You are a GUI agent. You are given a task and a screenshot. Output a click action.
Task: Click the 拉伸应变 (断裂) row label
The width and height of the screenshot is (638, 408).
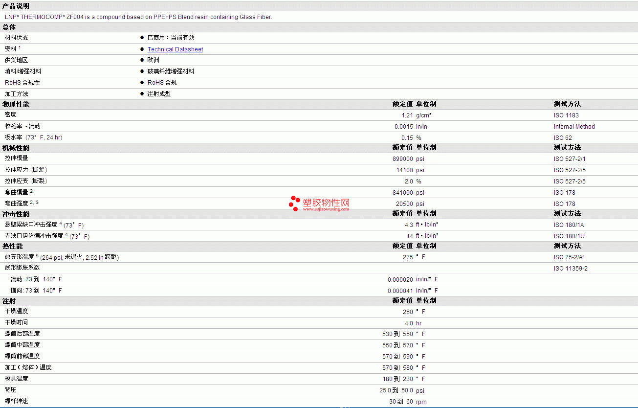[x=26, y=181]
